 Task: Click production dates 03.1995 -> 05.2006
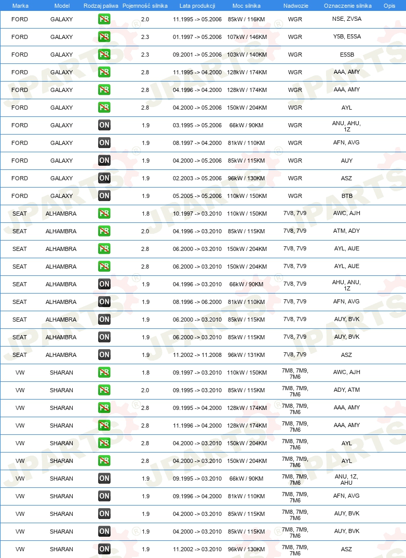[197, 125]
